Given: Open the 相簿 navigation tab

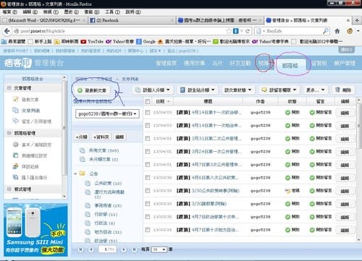Looking at the screenshot, I should [264, 64].
